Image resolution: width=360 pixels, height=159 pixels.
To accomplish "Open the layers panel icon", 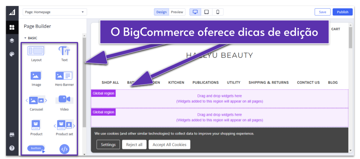I will pos(12,40).
